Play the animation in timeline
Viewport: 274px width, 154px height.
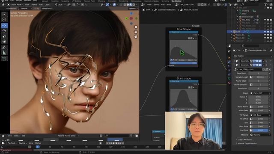(x=116, y=143)
